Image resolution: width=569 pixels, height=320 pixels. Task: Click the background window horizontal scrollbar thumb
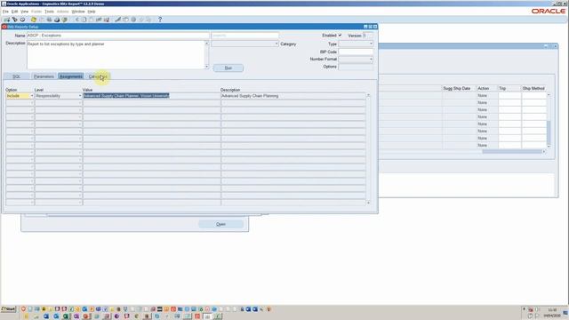[x=512, y=152]
